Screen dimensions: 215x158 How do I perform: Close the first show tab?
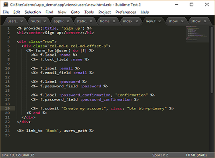click(x=182, y=21)
